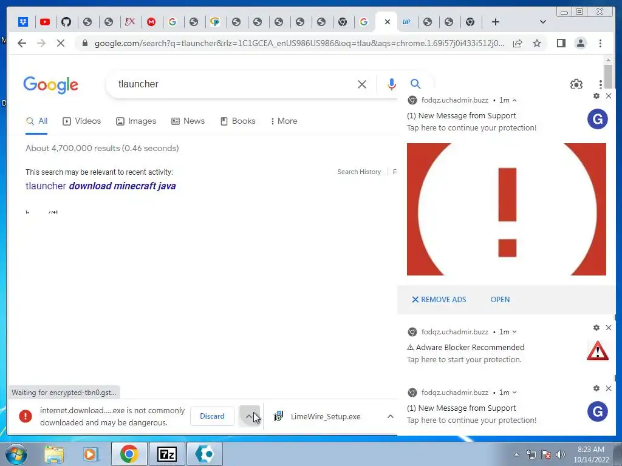Click the bottom notification G avatar
This screenshot has width=622, height=466.
pos(598,412)
